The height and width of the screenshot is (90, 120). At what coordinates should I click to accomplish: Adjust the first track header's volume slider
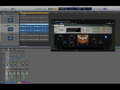(13, 16)
